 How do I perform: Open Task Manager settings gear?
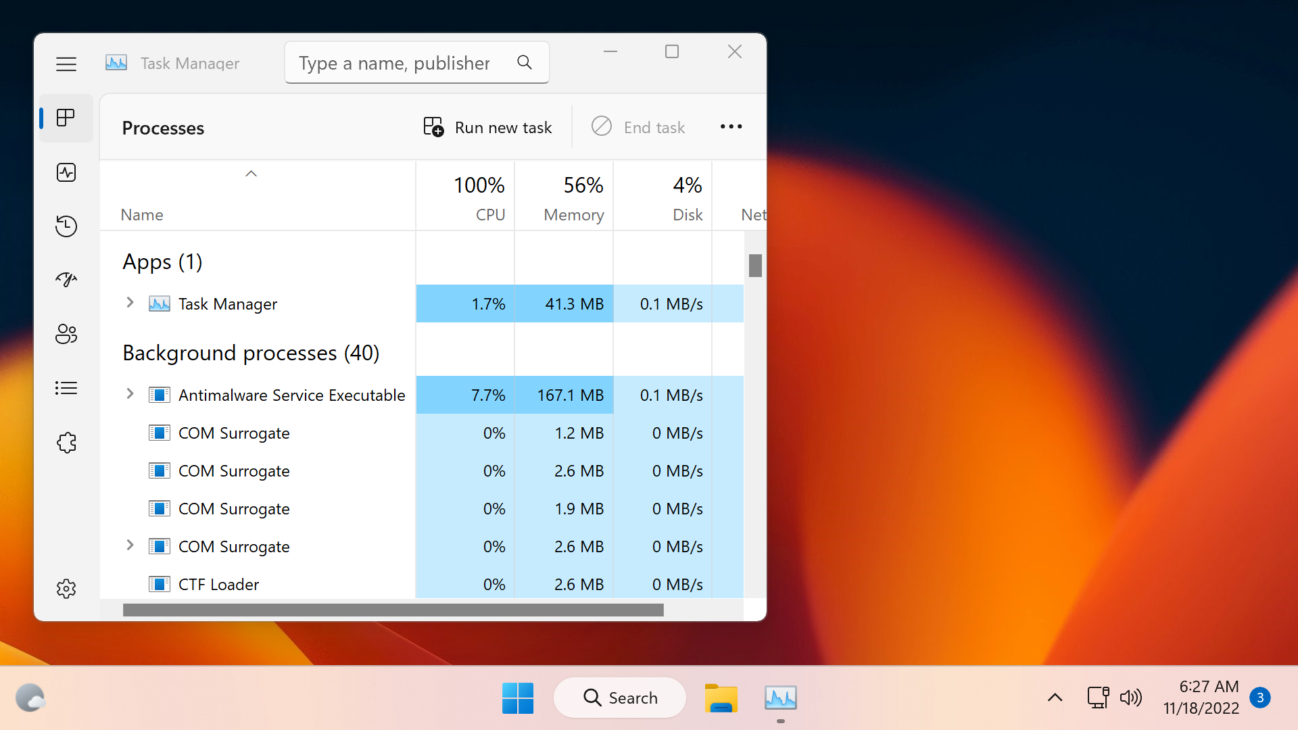point(66,589)
